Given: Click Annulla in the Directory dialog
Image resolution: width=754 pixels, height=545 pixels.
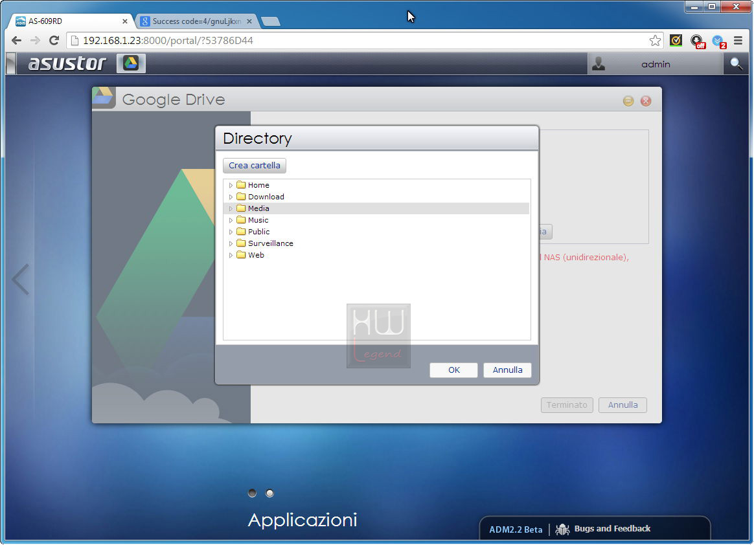Looking at the screenshot, I should pos(507,370).
